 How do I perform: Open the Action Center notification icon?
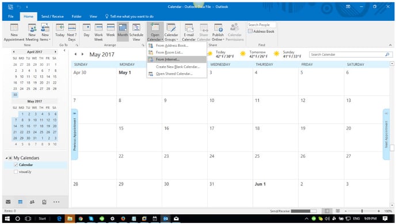pos(385,218)
